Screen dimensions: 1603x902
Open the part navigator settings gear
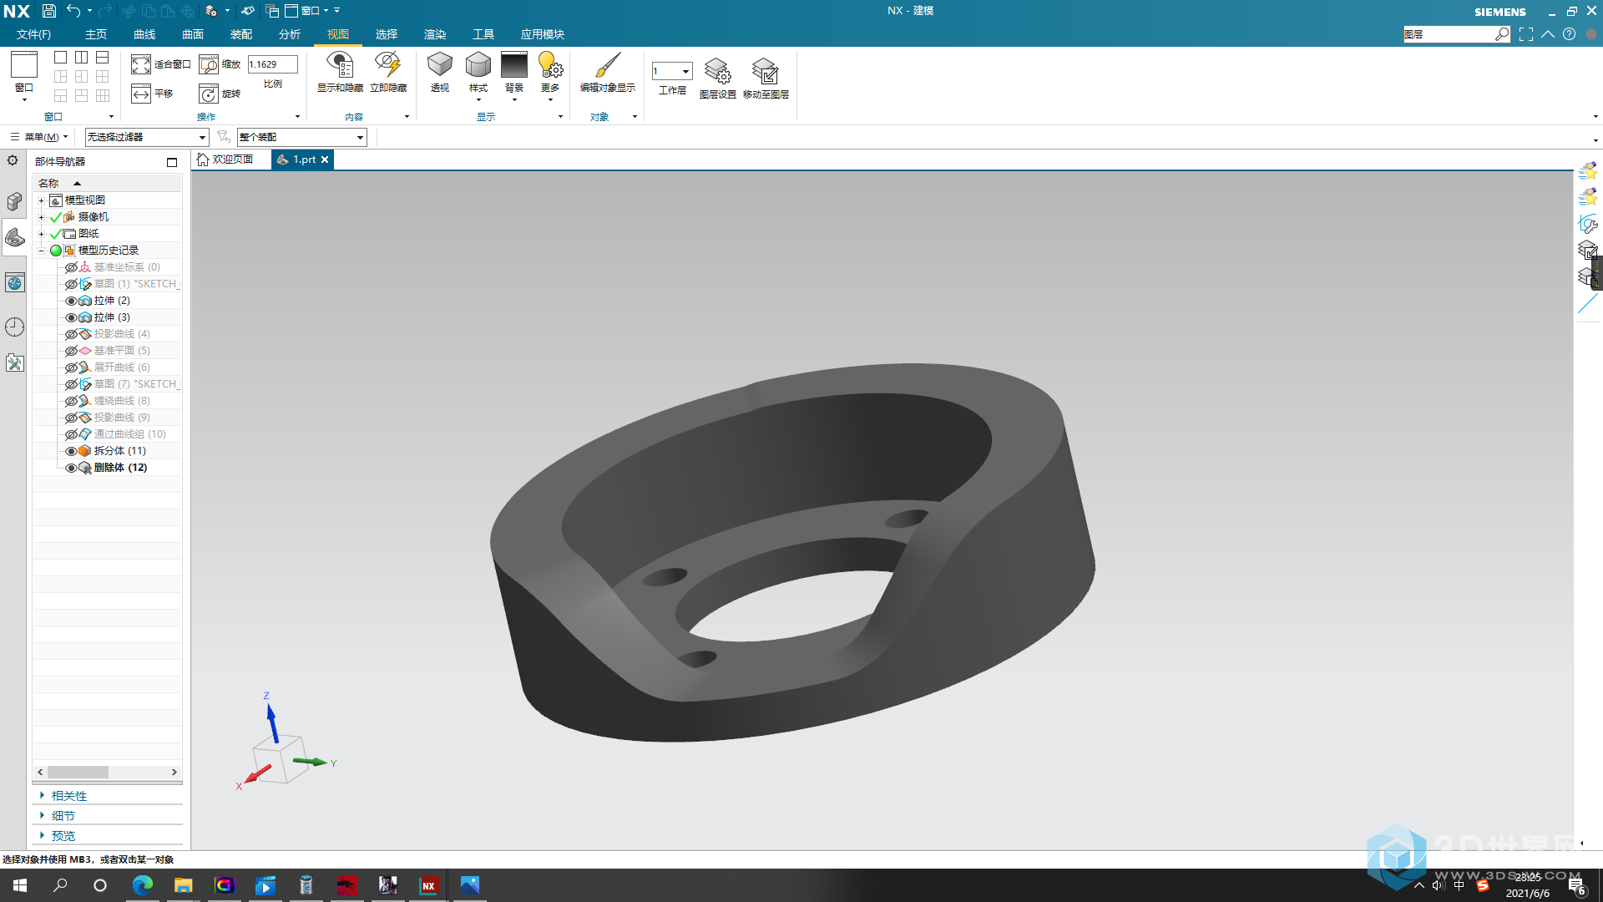(13, 160)
